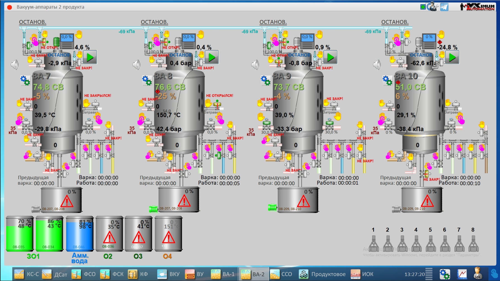The width and height of the screenshot is (500, 281).
Task: Toggle the manual hand icon above ВА 9 play button
Action: click(x=319, y=35)
